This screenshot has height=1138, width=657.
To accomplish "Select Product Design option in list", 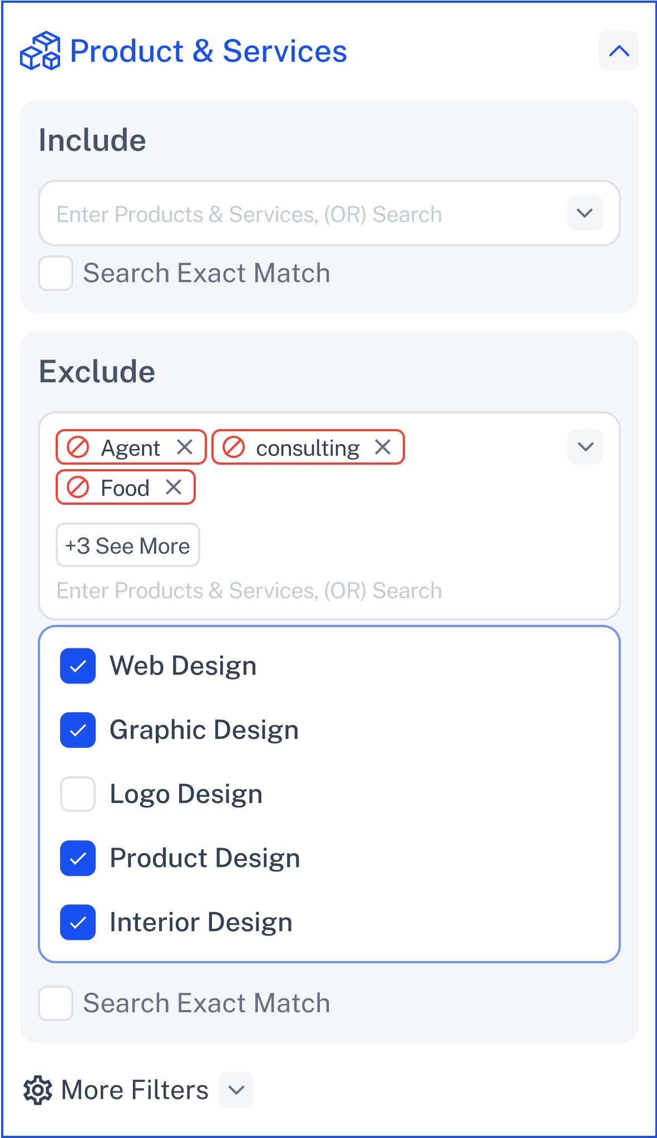I will pyautogui.click(x=329, y=858).
